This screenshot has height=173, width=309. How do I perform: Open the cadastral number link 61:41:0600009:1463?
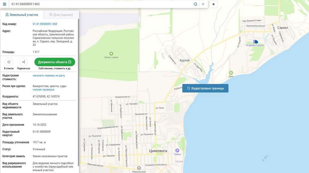45,24
